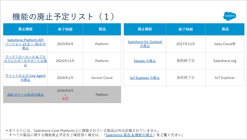
Task: Open the IoT Explorer の廃止 link
Action: pyautogui.click(x=145, y=78)
